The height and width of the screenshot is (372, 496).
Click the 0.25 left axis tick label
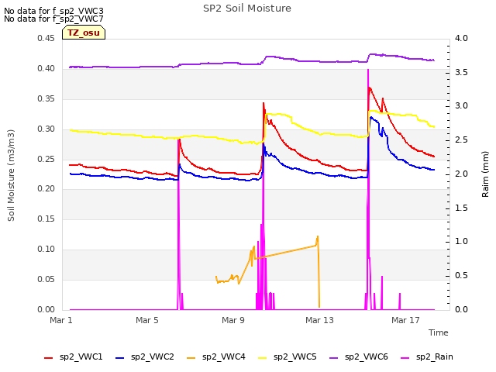pos(46,159)
